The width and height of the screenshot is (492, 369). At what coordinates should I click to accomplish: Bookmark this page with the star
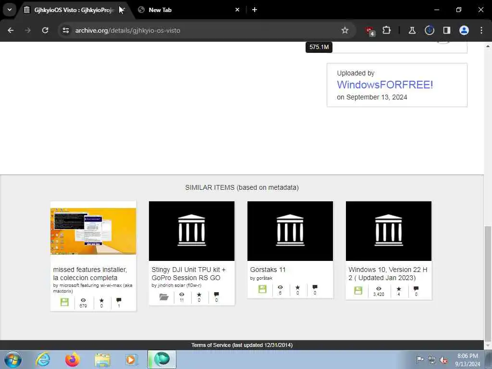[345, 30]
